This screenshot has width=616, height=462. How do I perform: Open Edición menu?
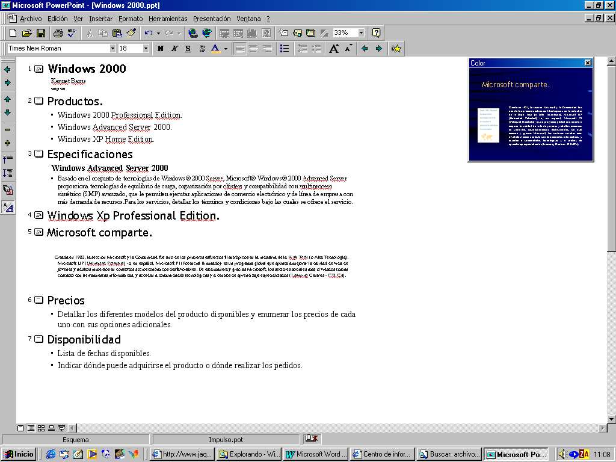(57, 19)
